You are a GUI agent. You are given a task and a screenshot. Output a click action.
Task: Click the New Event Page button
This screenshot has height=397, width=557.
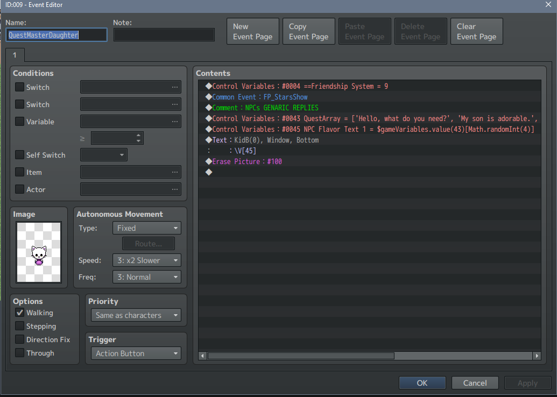click(252, 32)
